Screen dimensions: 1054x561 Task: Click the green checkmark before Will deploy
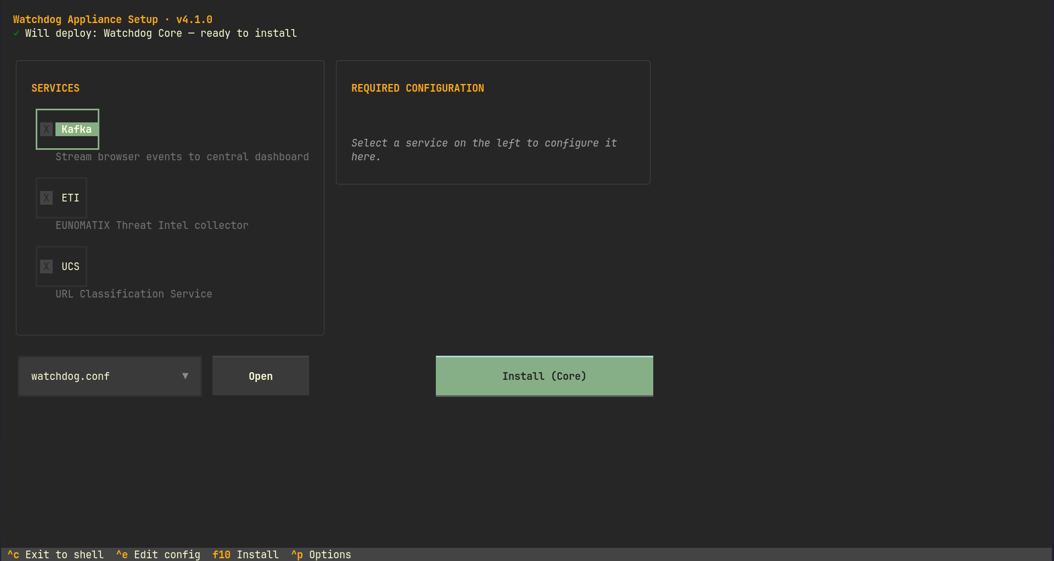(16, 33)
